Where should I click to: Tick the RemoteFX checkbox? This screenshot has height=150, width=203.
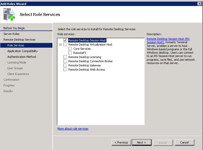(70, 53)
